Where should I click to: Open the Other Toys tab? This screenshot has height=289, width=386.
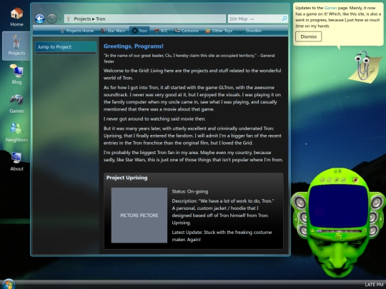(x=219, y=31)
